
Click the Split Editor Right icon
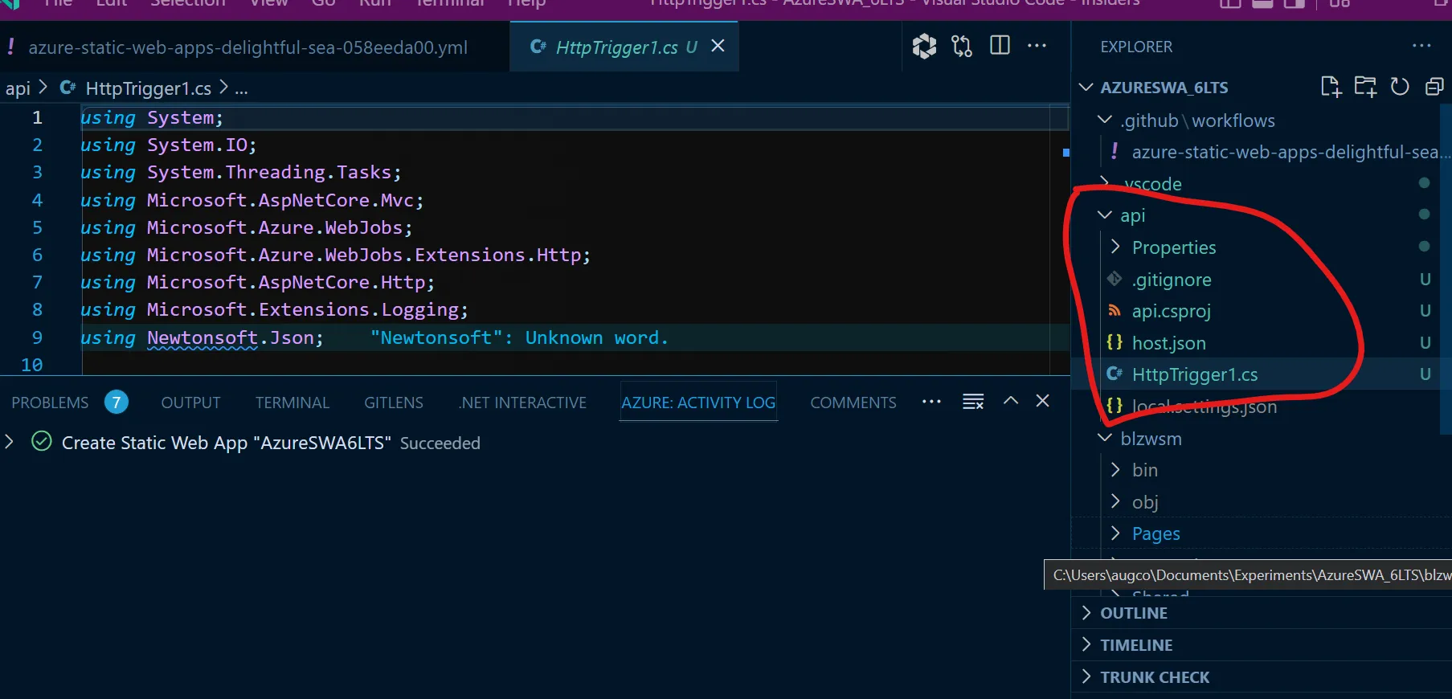tap(1000, 46)
